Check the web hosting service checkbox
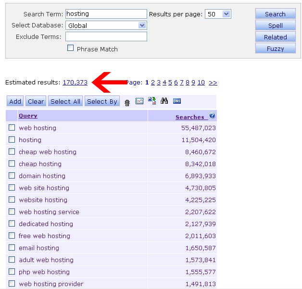This screenshot has height=289, width=302. 12,212
